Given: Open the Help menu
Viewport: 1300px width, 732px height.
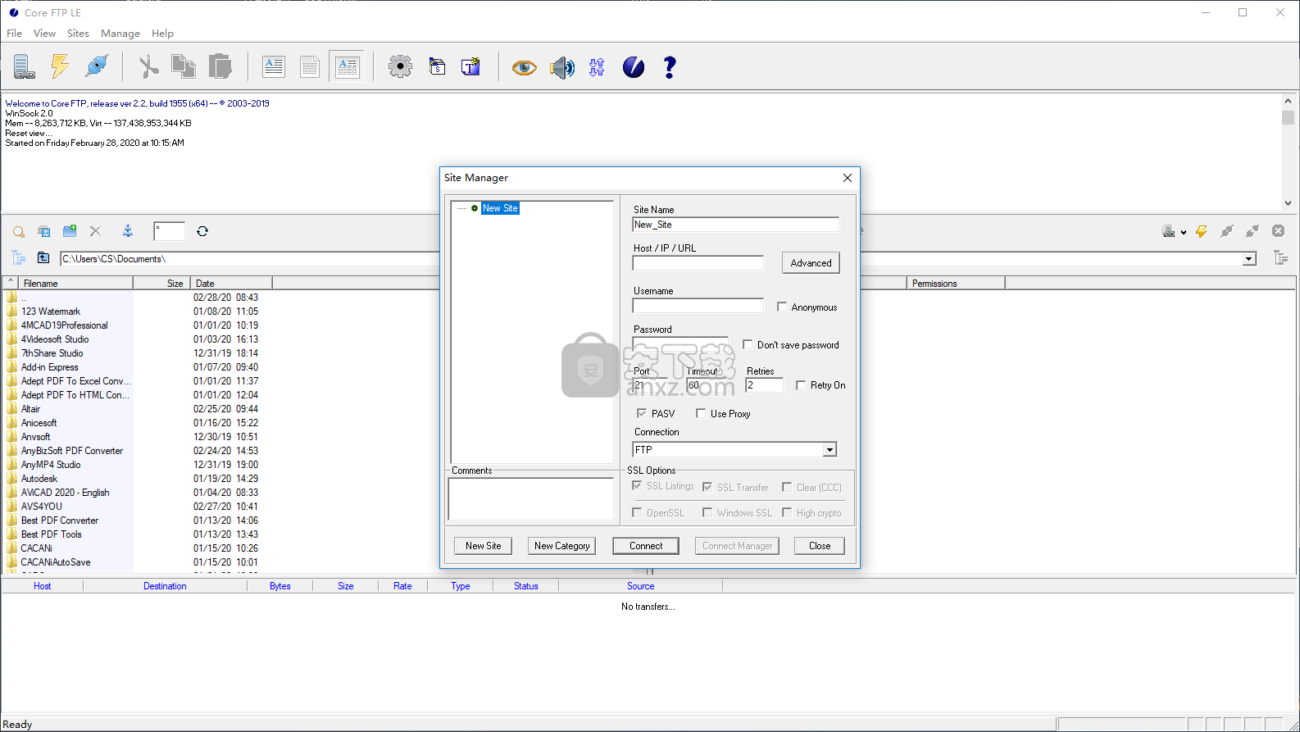Looking at the screenshot, I should (162, 34).
